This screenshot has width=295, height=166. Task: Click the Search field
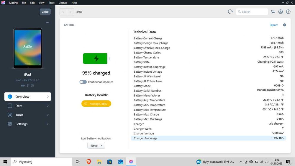pyautogui.click(x=252, y=12)
